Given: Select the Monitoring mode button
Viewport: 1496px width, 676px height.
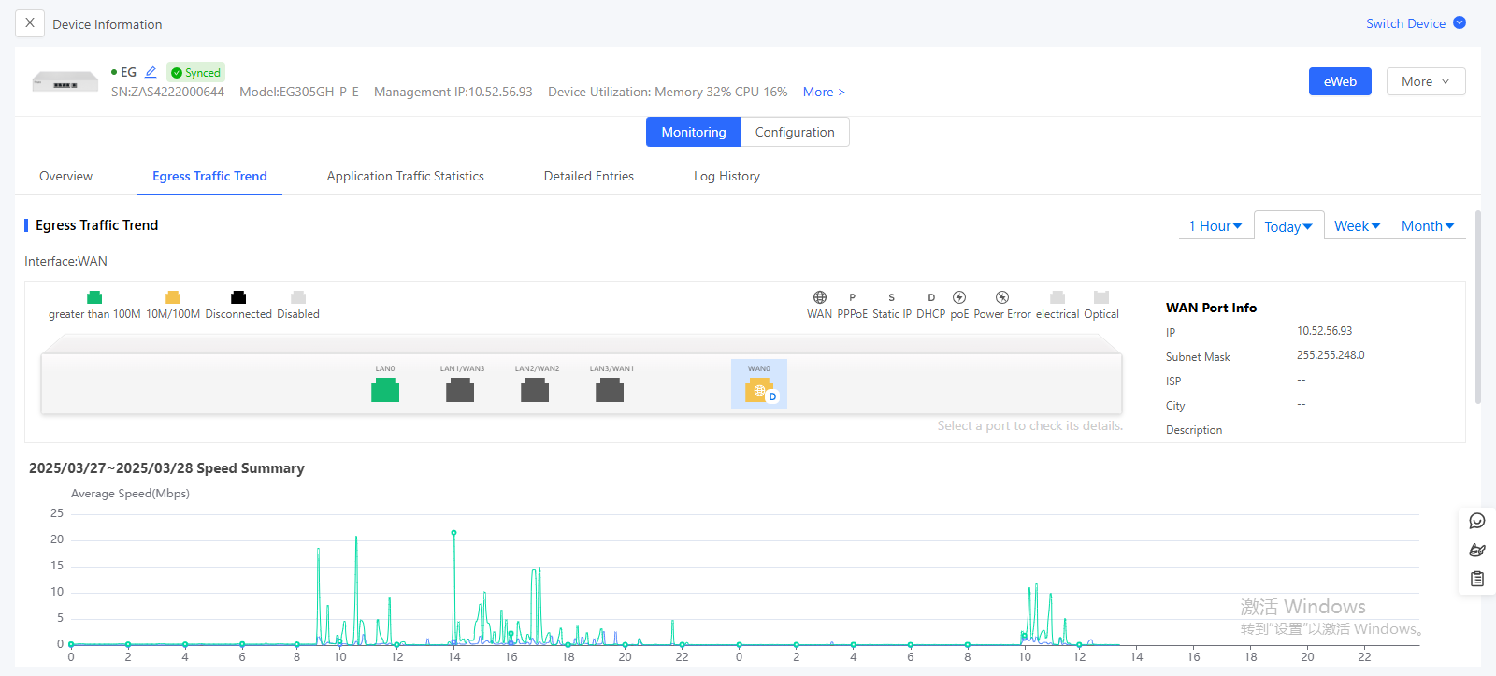Looking at the screenshot, I should point(694,132).
